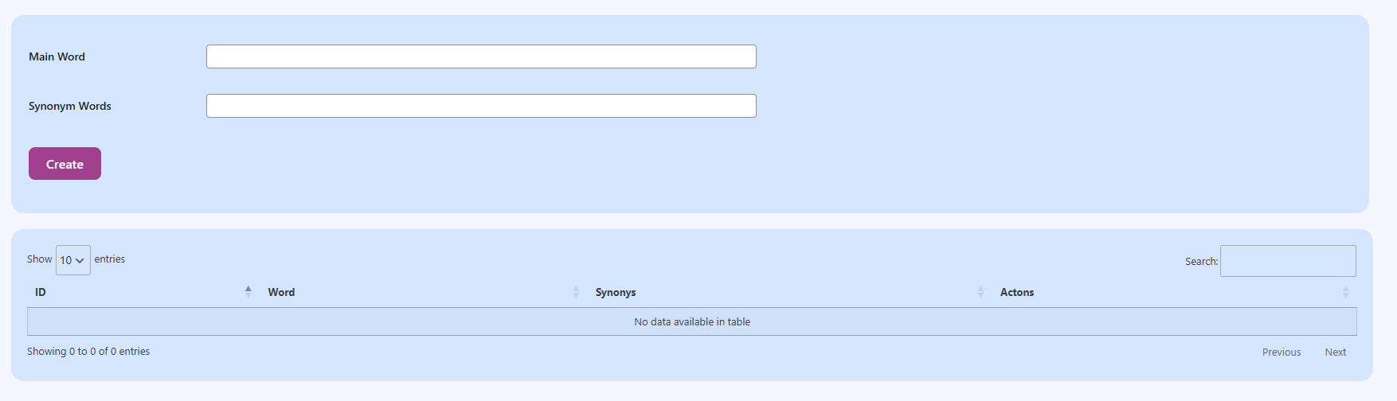This screenshot has height=401, width=1397.
Task: Click the 'Search:' label
Action: coord(1201,261)
